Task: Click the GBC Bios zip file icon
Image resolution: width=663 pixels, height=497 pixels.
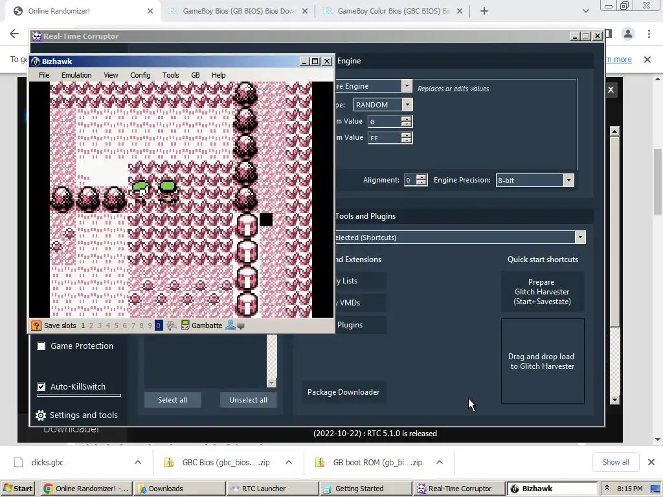Action: coord(169,462)
